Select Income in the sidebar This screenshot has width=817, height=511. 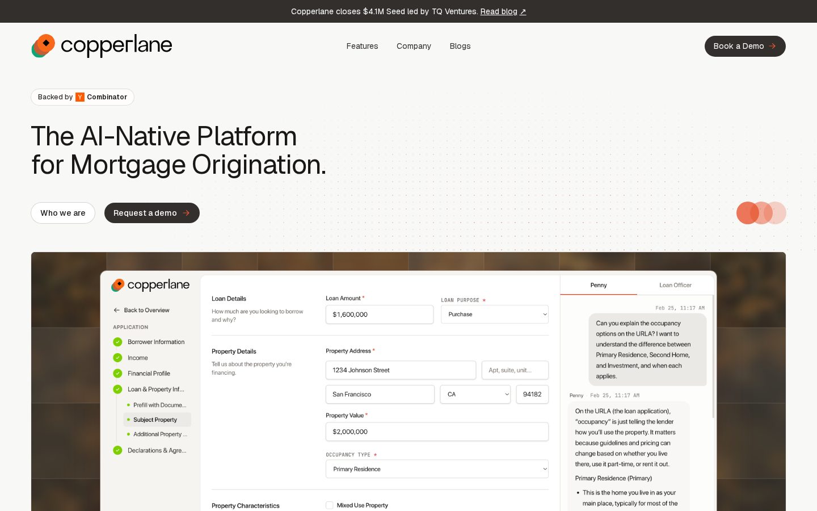pos(138,358)
